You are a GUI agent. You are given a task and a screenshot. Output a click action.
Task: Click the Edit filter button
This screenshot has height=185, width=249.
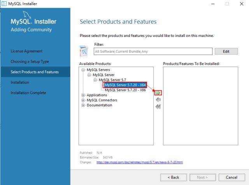[x=226, y=52]
